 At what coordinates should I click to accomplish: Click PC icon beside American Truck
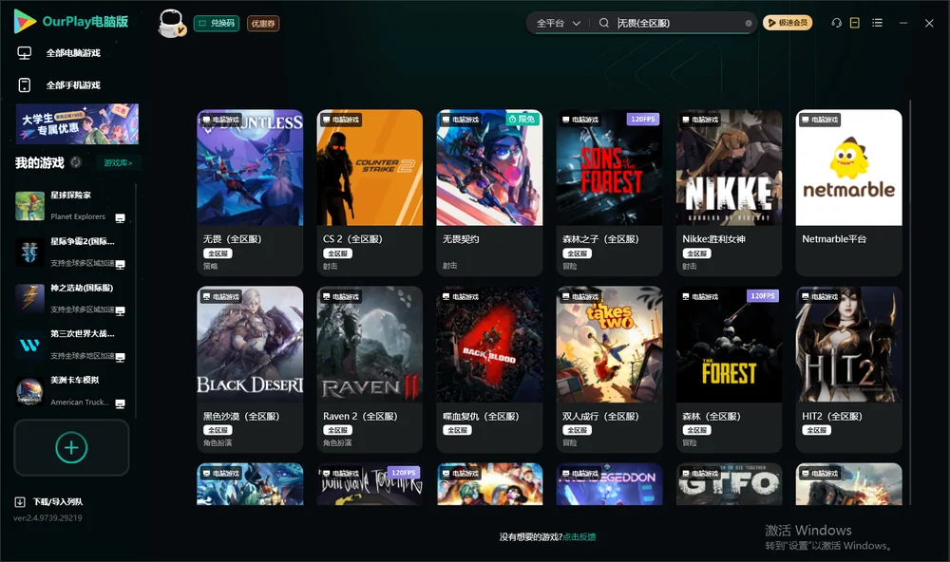pos(120,404)
